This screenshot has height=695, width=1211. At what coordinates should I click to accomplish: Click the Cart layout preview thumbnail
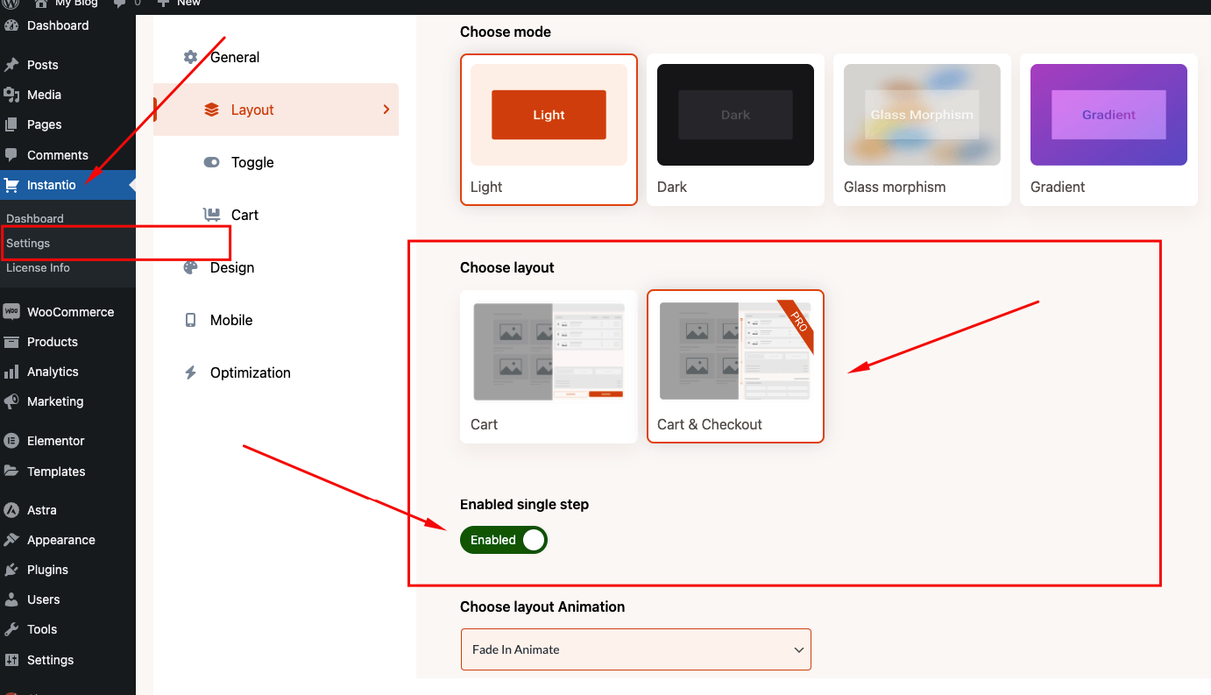[549, 351]
